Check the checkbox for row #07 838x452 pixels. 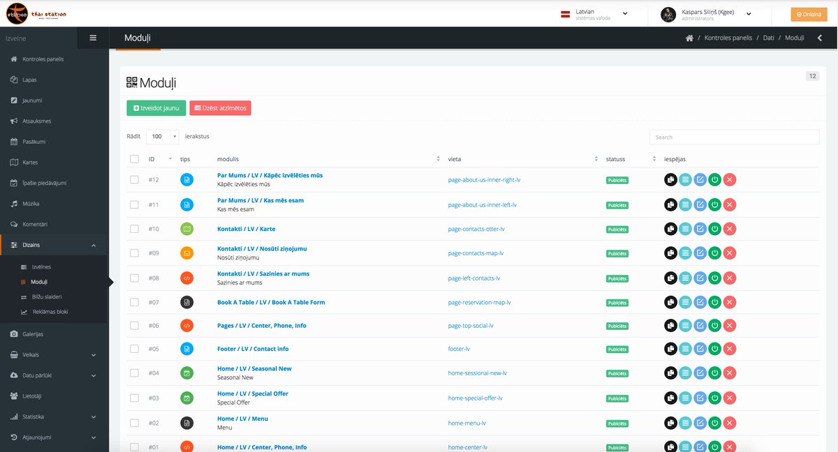pos(134,303)
